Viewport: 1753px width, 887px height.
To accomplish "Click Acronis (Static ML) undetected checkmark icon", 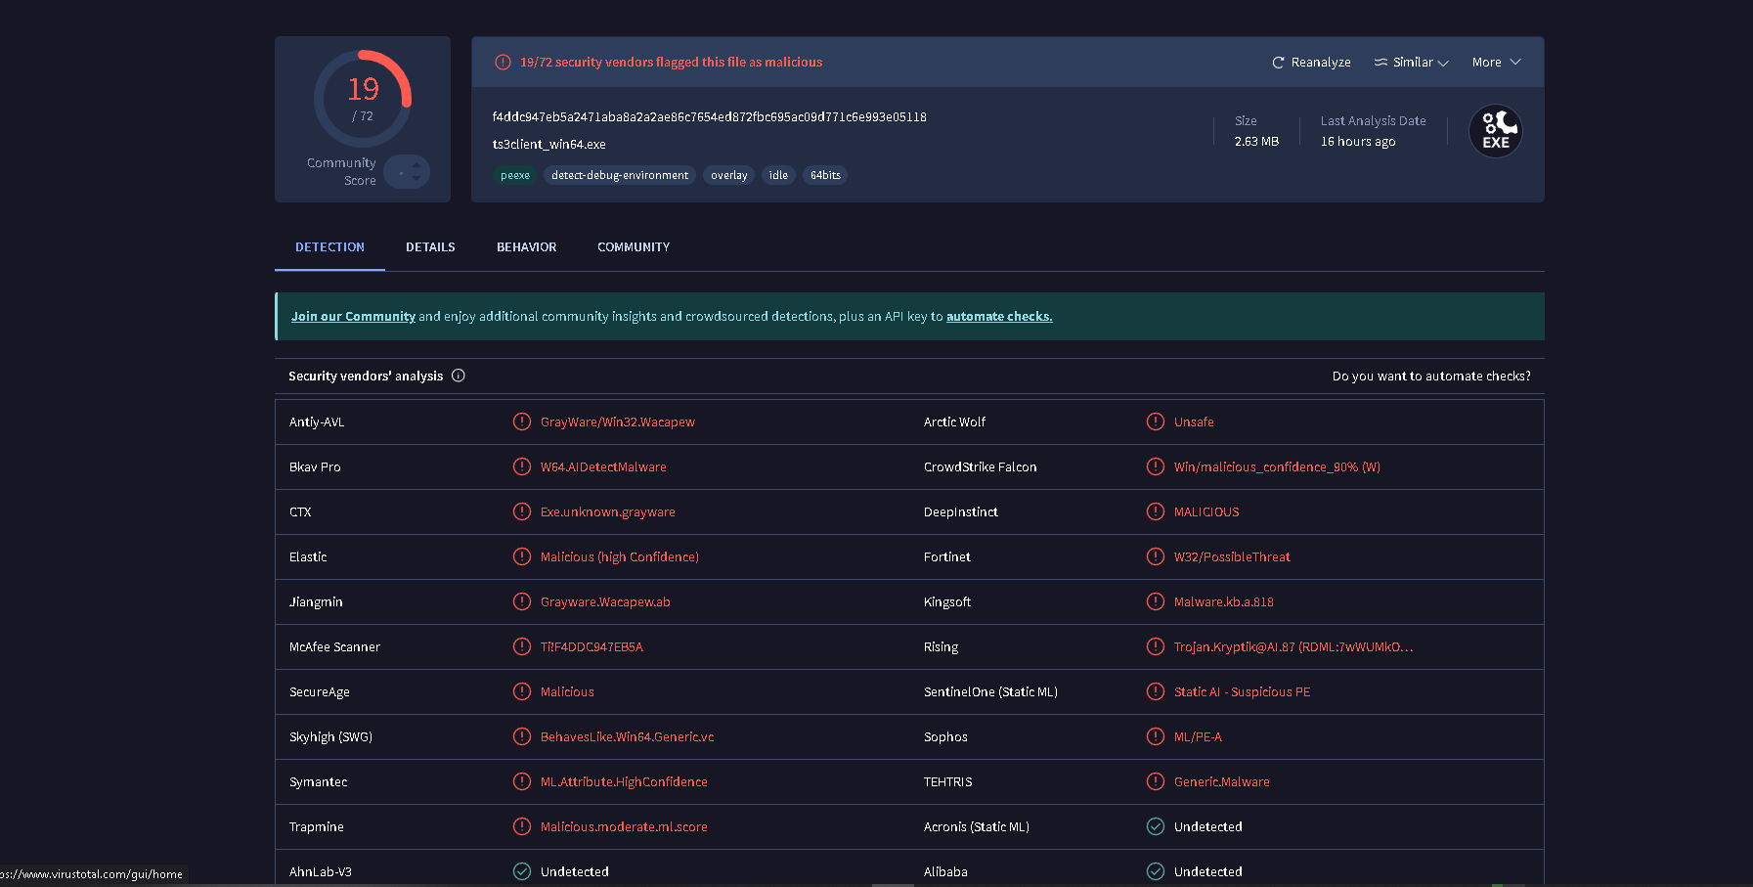I will [1156, 827].
